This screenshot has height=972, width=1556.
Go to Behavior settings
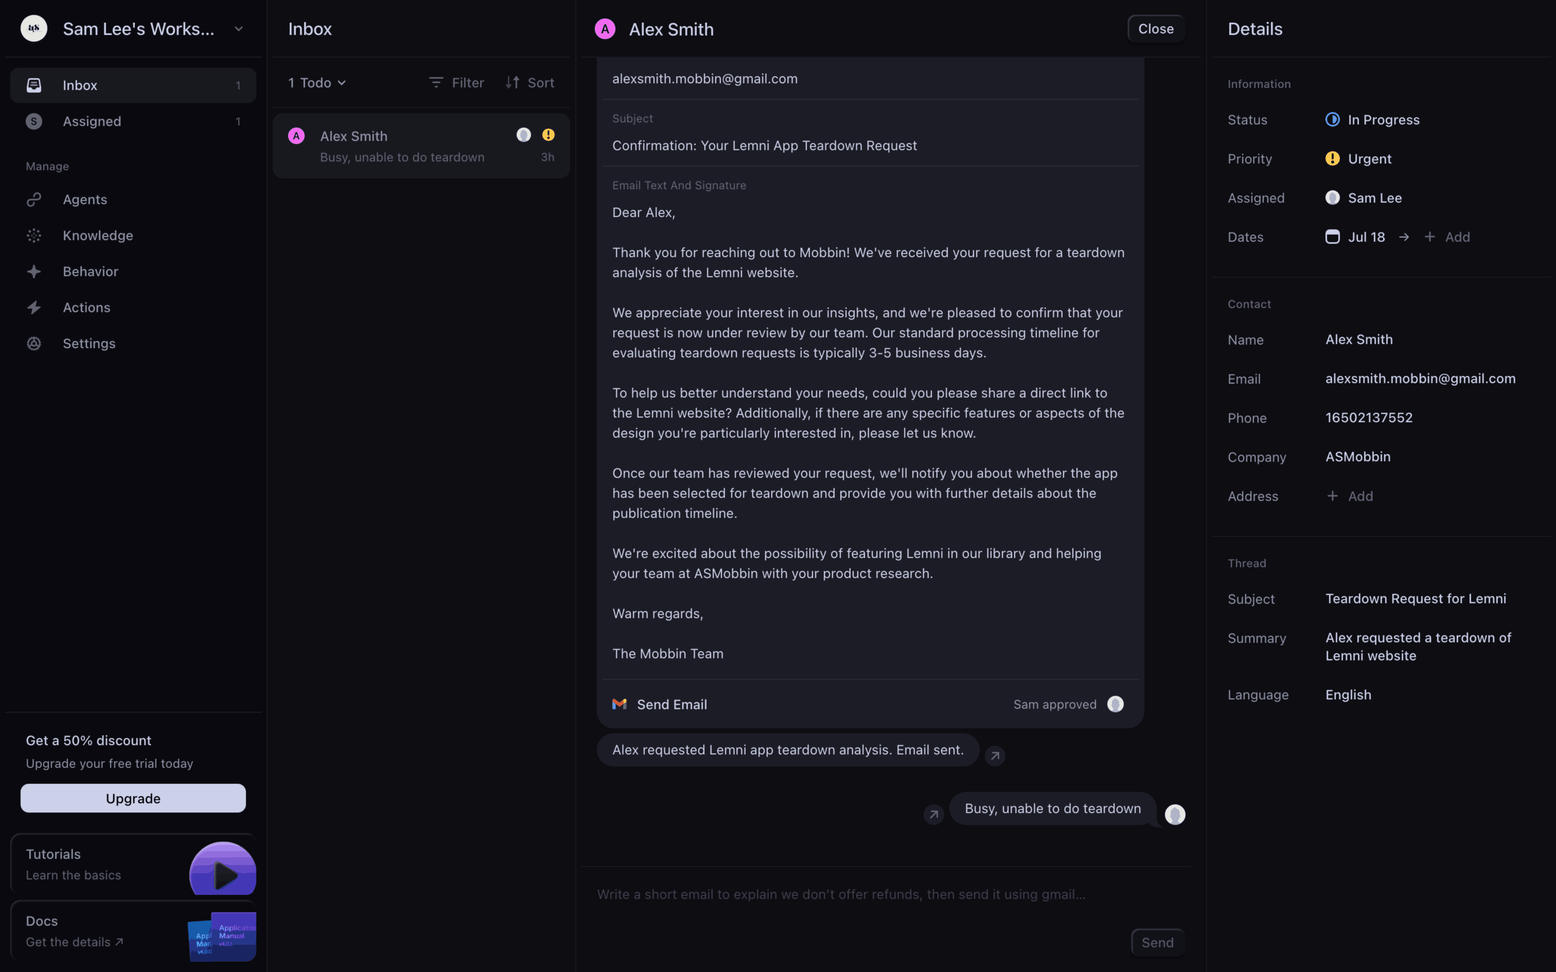tap(90, 272)
